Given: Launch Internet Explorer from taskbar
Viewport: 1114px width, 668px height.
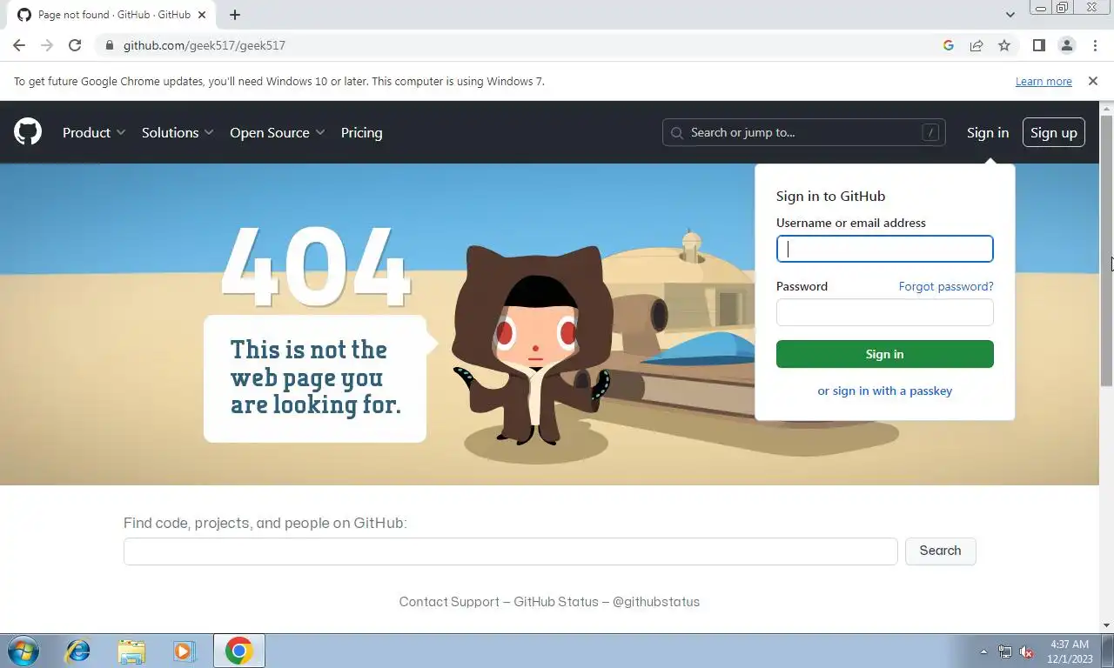Looking at the screenshot, I should click(77, 651).
